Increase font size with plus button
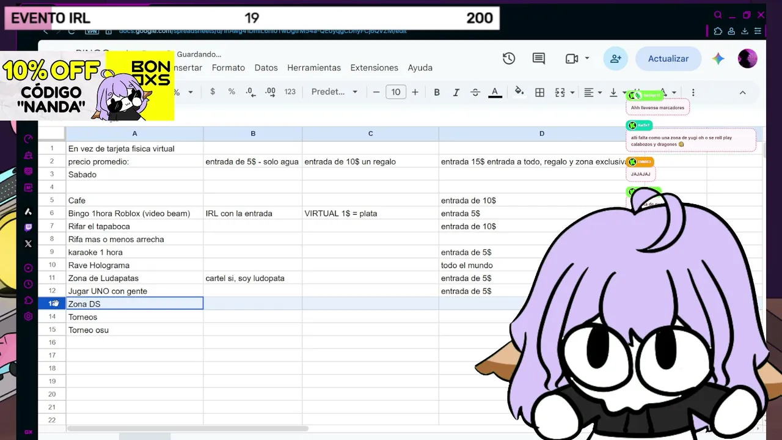 point(415,92)
